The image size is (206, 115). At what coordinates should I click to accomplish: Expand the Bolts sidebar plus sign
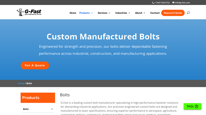[52, 109]
